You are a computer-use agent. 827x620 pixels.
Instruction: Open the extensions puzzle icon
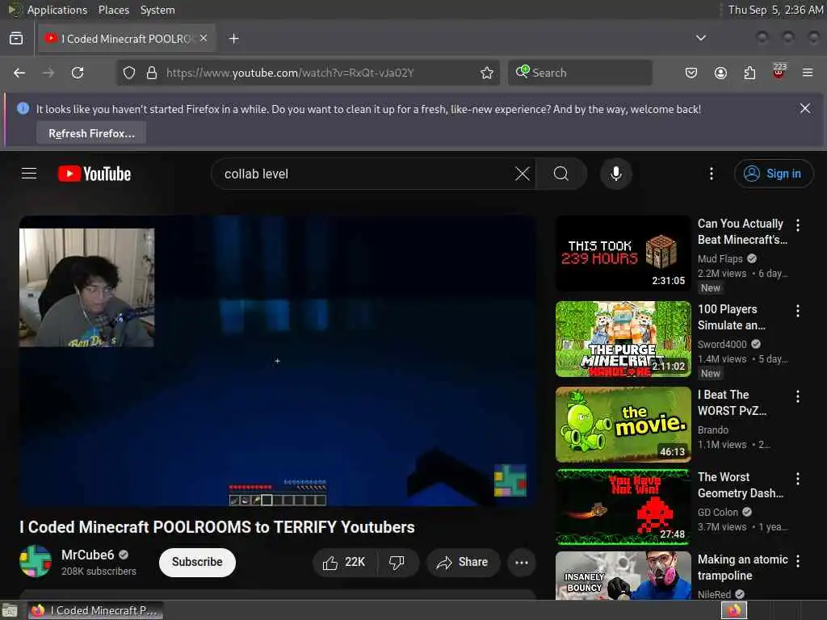[749, 73]
